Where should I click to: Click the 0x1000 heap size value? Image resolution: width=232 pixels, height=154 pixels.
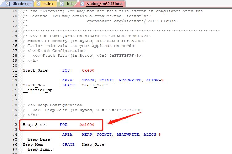pos(87,125)
